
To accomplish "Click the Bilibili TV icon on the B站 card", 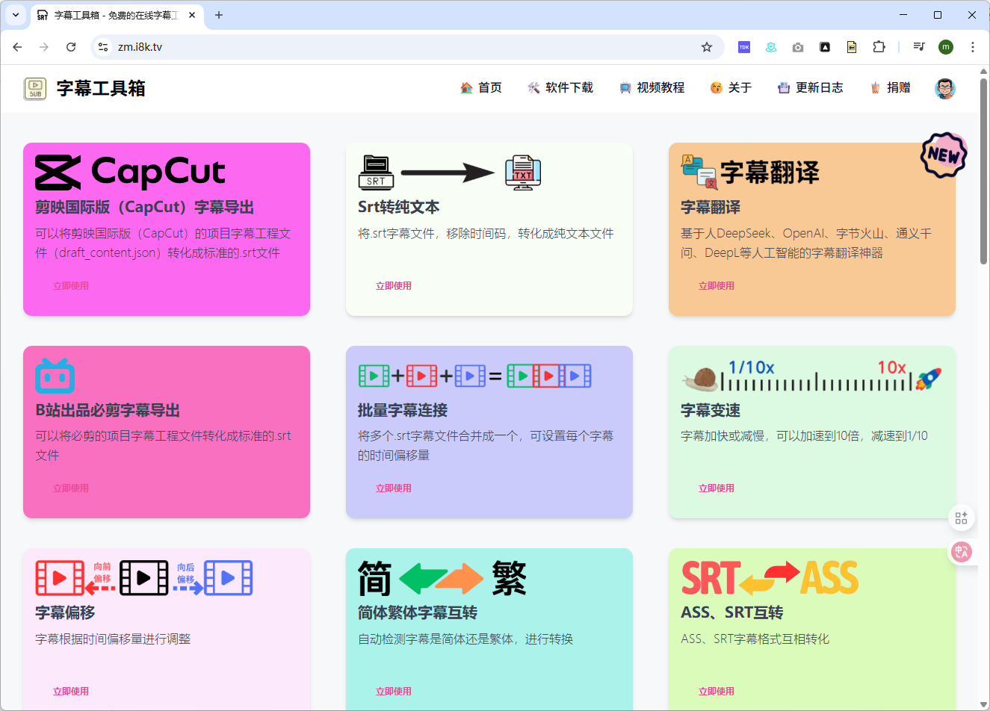I will click(55, 376).
